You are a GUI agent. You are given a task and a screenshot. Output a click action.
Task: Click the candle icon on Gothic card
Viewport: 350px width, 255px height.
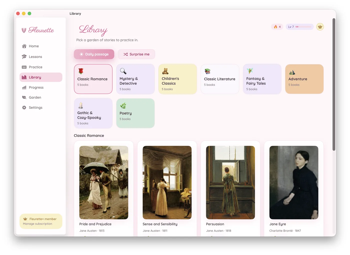(x=81, y=105)
